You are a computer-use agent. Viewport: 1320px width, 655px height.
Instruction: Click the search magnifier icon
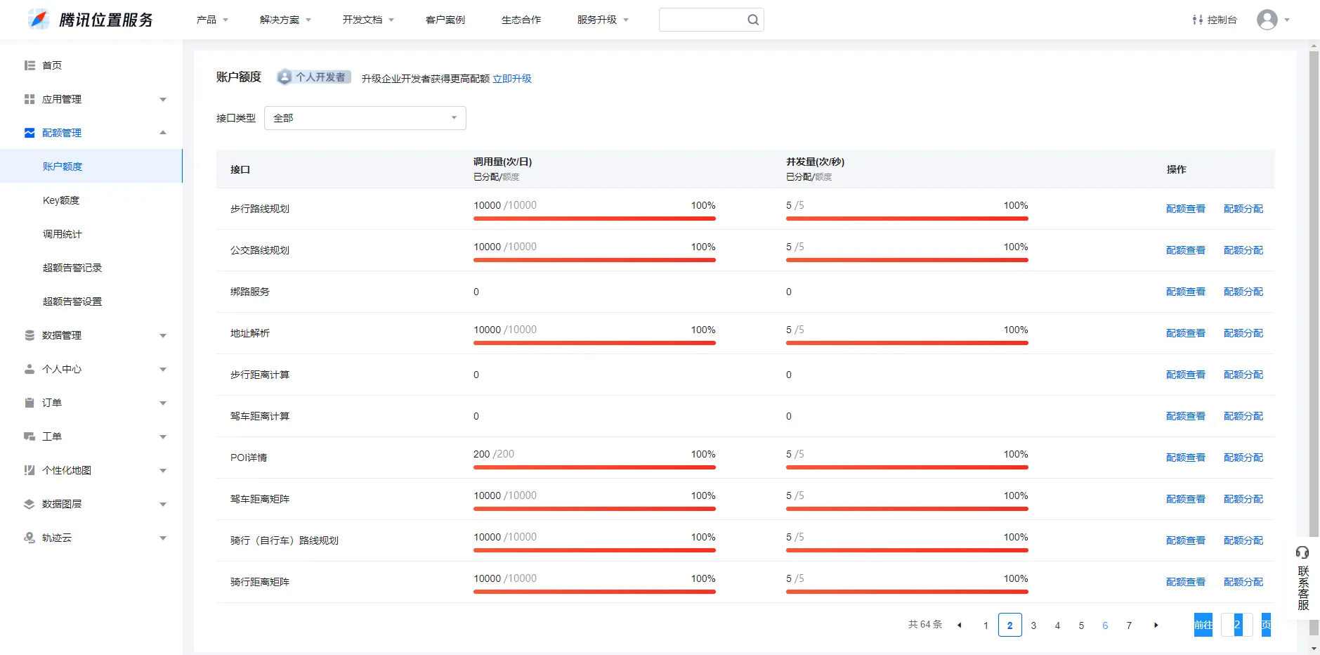[753, 20]
